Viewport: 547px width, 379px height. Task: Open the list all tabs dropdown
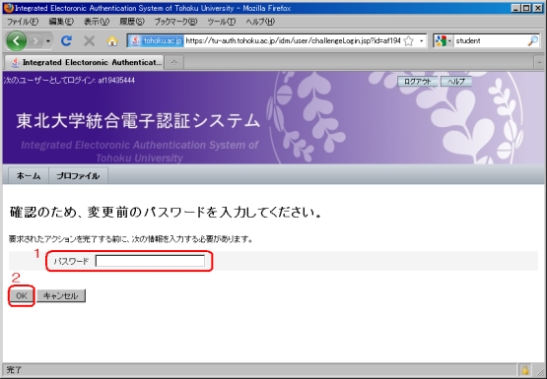tap(539, 63)
